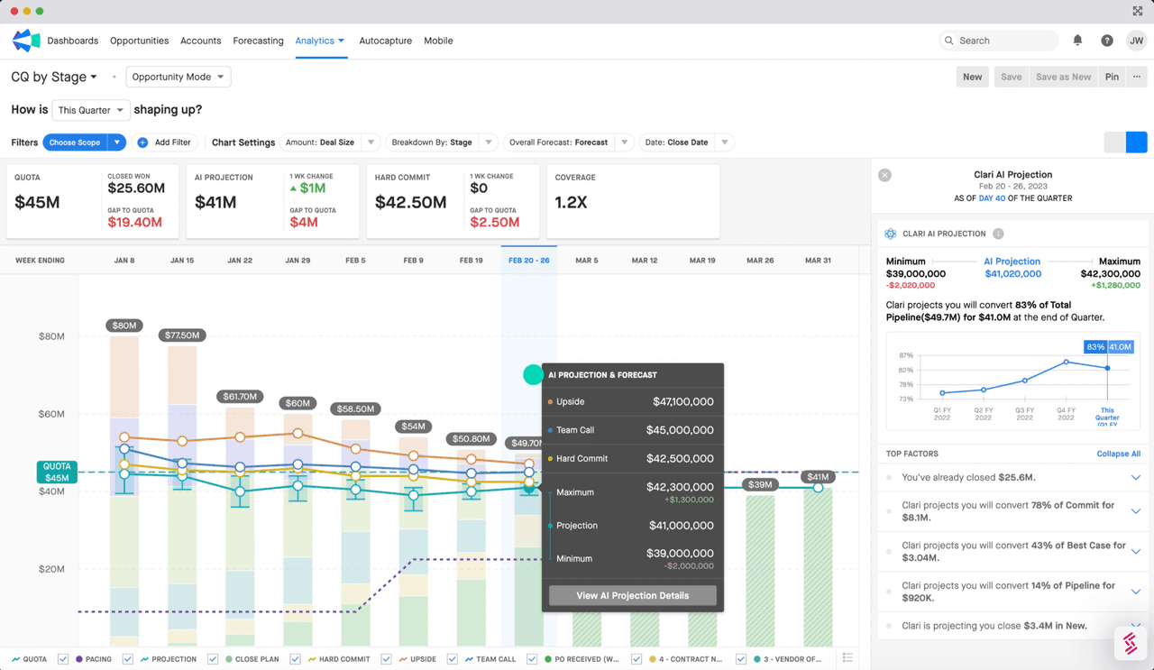This screenshot has width=1154, height=670.
Task: Switch to the Forecasting tab
Action: click(x=258, y=41)
